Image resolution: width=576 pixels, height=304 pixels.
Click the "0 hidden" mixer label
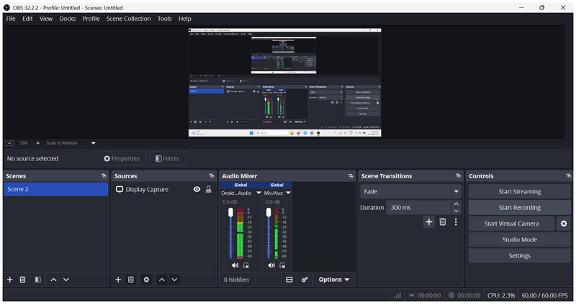click(236, 280)
